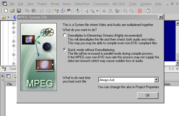Click the Copy toolbar icon
Screen dimensions: 179x116
[x=27, y=11]
